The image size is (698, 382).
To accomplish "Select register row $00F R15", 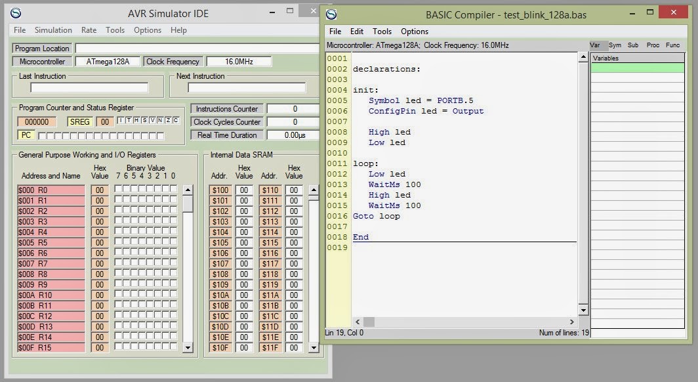I will (x=51, y=348).
